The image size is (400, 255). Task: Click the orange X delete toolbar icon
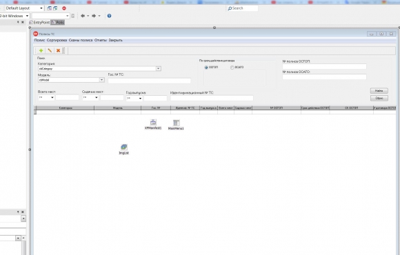coord(58,50)
